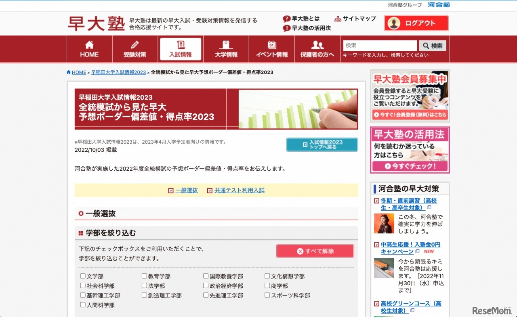The width and height of the screenshot is (517, 320).
Task: Click the 早大塾とは question mark icon
Action: [x=286, y=18]
